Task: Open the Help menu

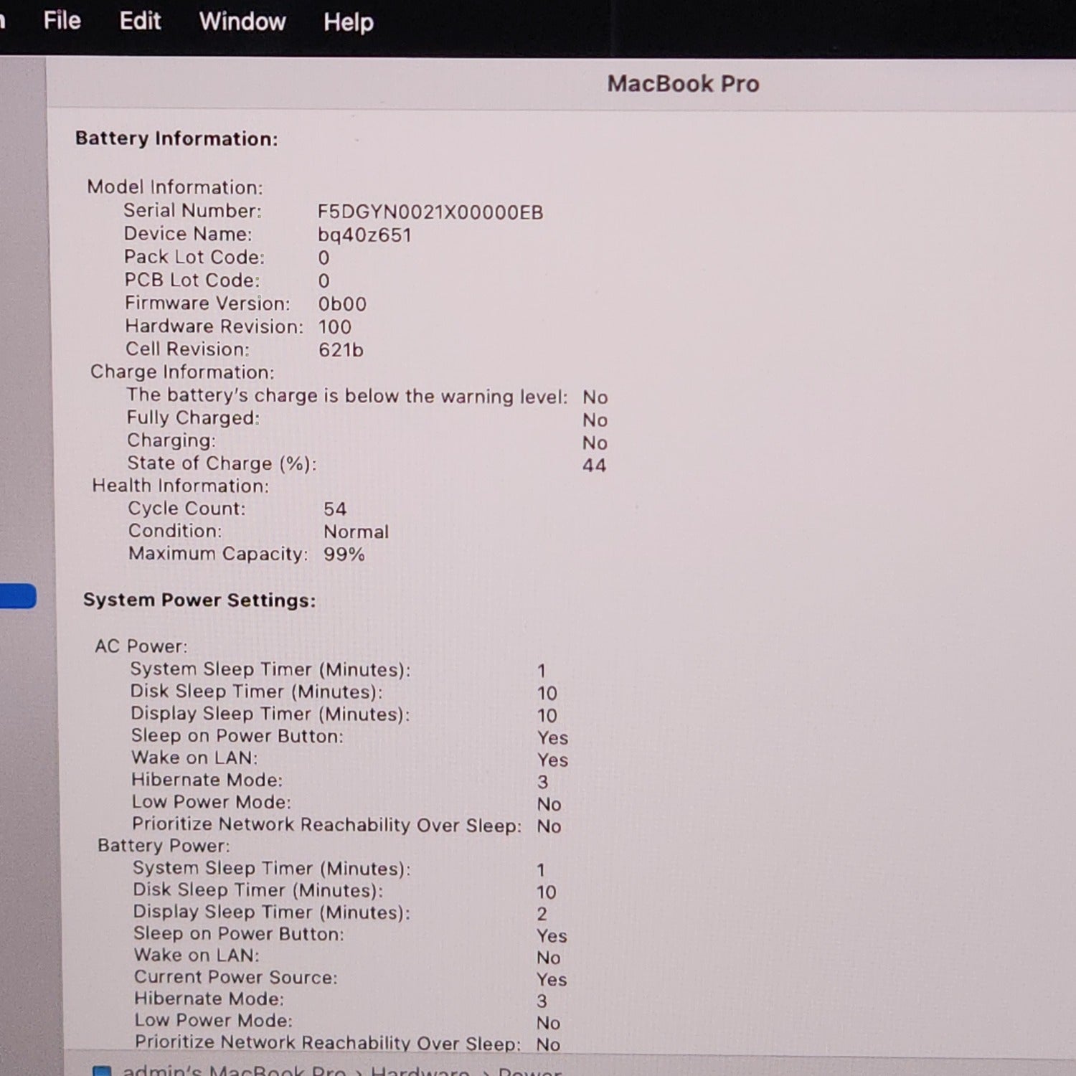Action: (x=348, y=22)
